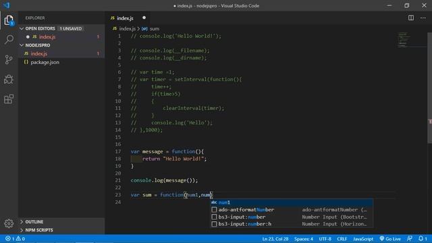Click the sum breadcrumb label
The image size is (432, 243).
coord(155,28)
